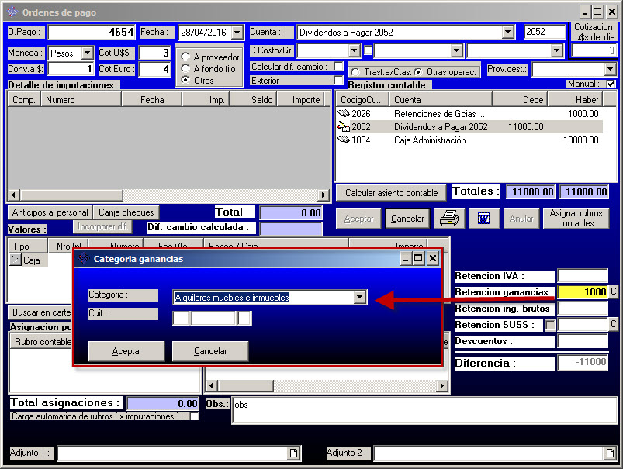Click the Caja row icon in Valores
Screen dimensions: 623x469
point(16,260)
